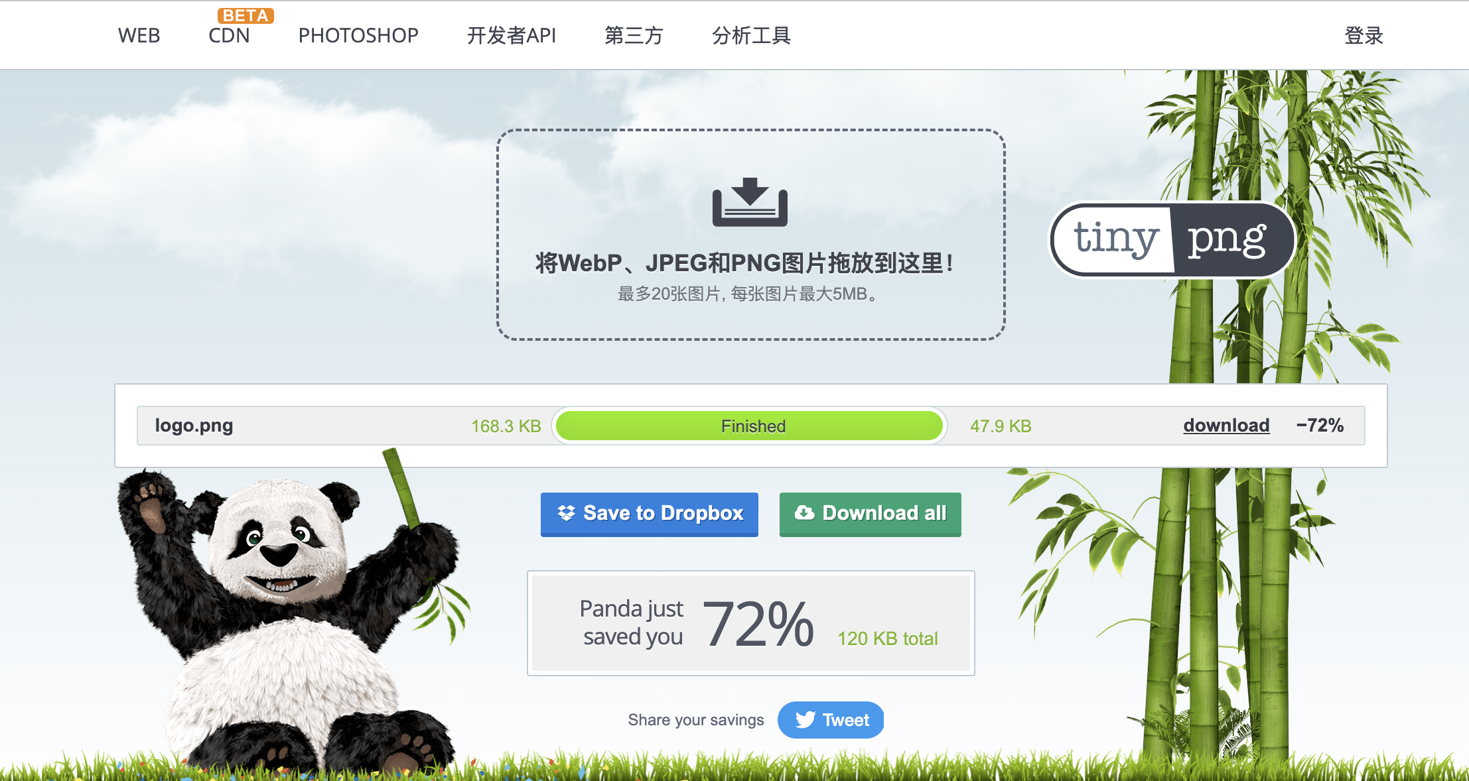Click the tinypng logo
The width and height of the screenshot is (1469, 781).
pos(1172,239)
